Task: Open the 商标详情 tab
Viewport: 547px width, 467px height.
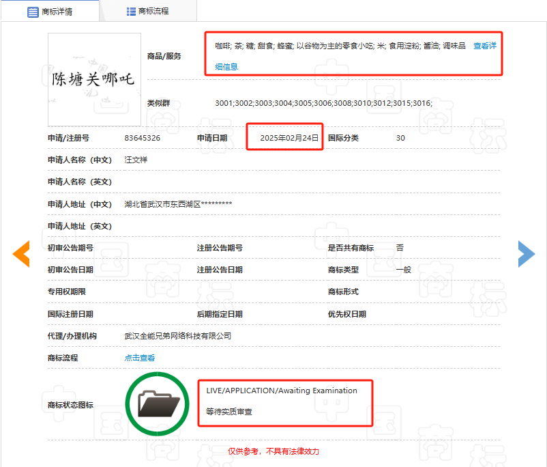Action: [x=50, y=11]
